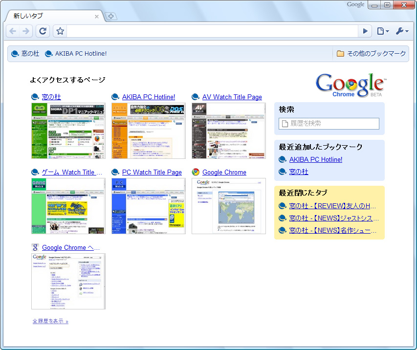Image resolution: width=417 pixels, height=350 pixels.
Task: Click the 窓の杜 favicon on the bookmarks bar
Action: pos(15,53)
